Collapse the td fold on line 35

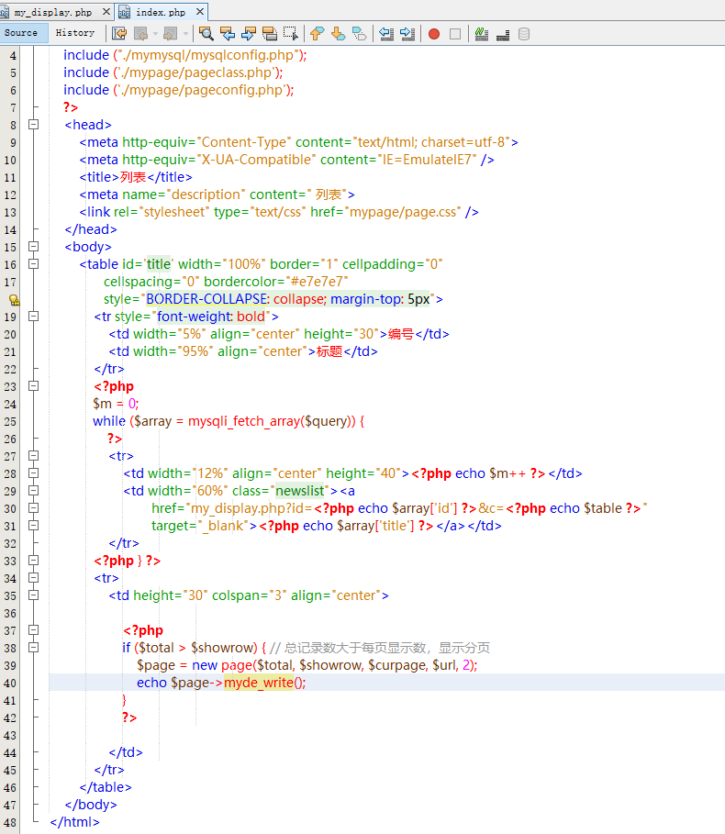tap(34, 595)
